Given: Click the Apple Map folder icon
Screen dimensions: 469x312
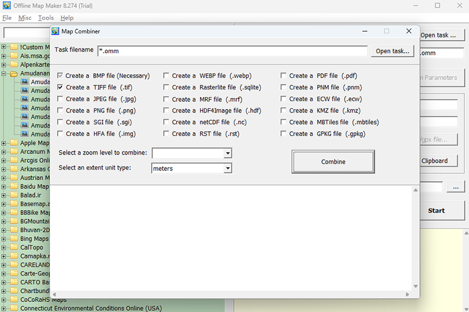Looking at the screenshot, I should click(13, 143).
